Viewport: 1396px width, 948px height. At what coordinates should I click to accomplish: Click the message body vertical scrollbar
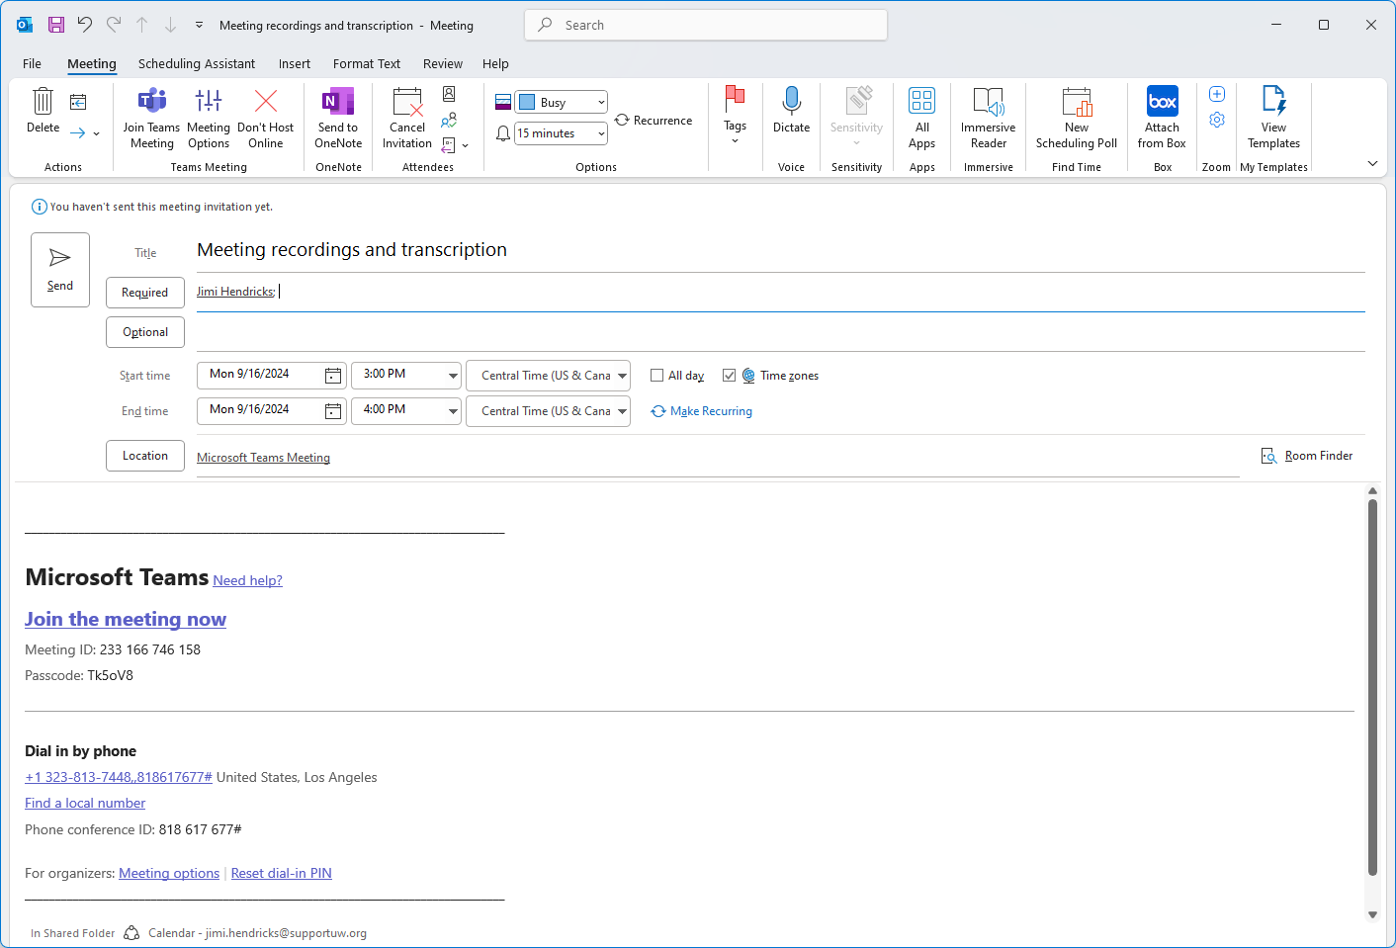(x=1372, y=687)
